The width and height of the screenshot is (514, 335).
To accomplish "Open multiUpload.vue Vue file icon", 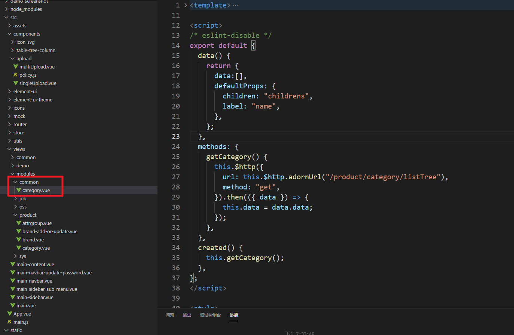I will click(16, 67).
